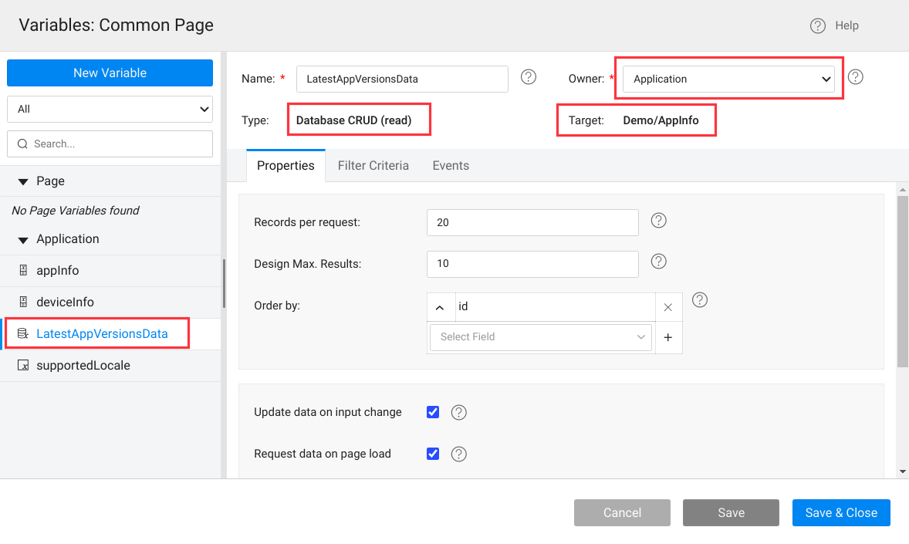The height and width of the screenshot is (544, 909).
Task: Open help for Records per request
Action: coord(658,221)
